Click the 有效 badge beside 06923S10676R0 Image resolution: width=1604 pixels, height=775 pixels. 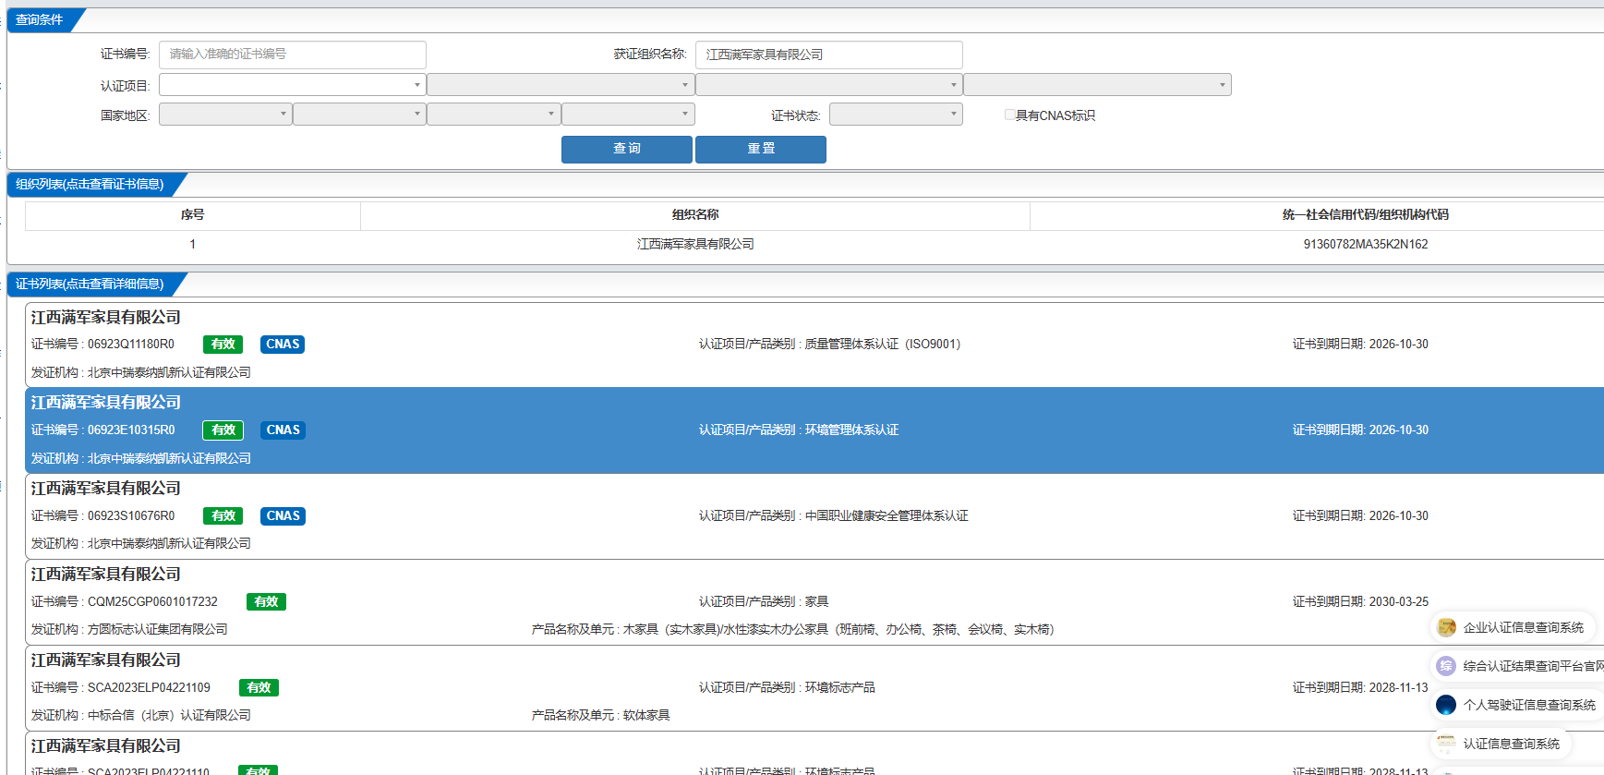[223, 516]
